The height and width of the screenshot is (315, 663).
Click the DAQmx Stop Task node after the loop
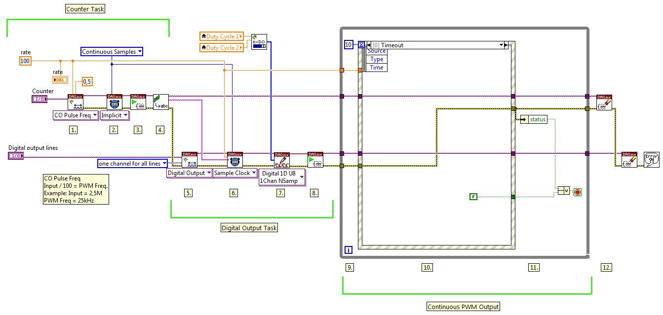tap(604, 102)
